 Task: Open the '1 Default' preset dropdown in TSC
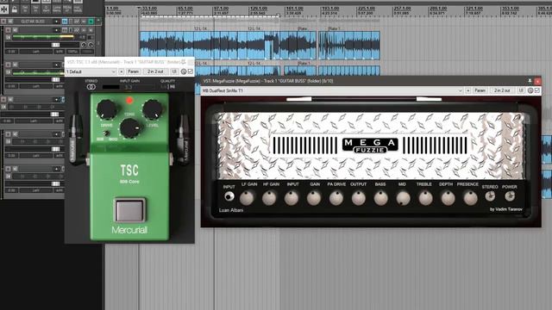coord(91,71)
